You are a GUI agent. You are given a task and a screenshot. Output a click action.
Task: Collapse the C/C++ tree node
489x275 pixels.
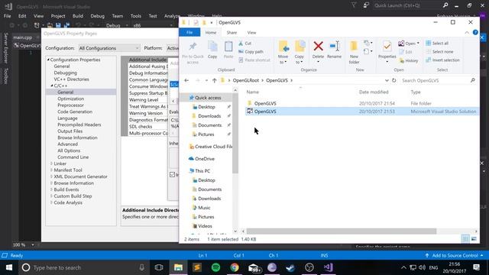pyautogui.click(x=52, y=86)
